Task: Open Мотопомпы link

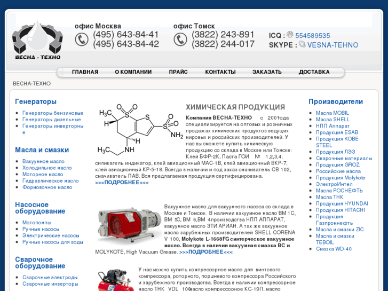Action: (37, 223)
